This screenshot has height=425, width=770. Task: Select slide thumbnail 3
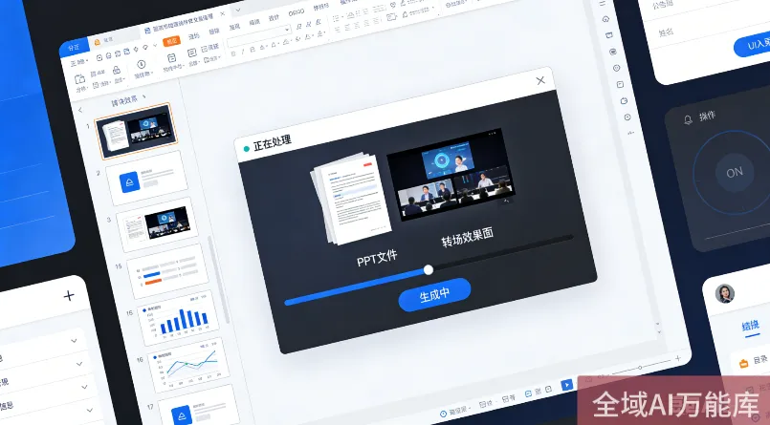tap(157, 224)
